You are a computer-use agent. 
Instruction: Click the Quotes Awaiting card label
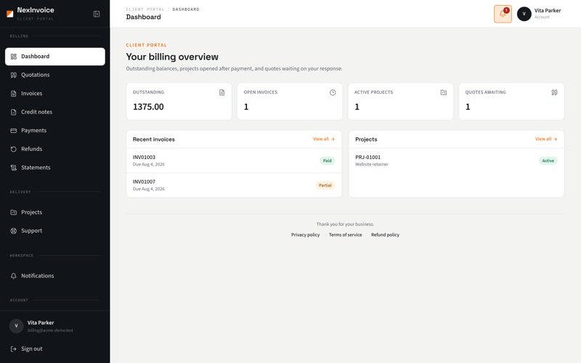click(x=485, y=93)
